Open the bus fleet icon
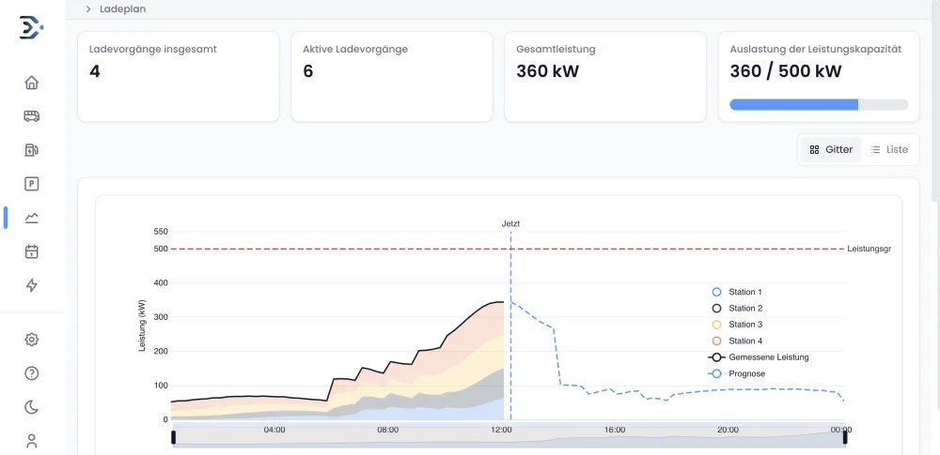 point(32,116)
